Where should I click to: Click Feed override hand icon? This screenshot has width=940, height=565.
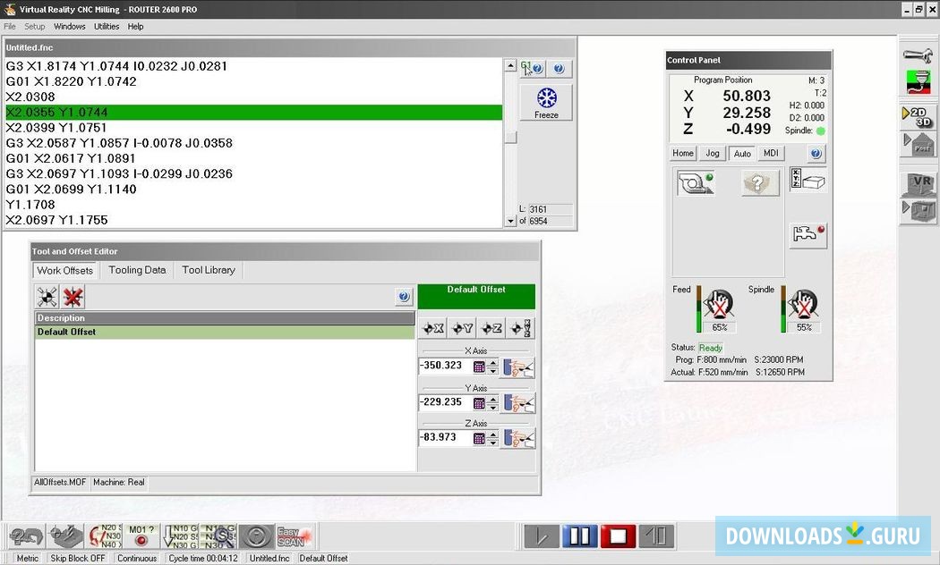718,304
